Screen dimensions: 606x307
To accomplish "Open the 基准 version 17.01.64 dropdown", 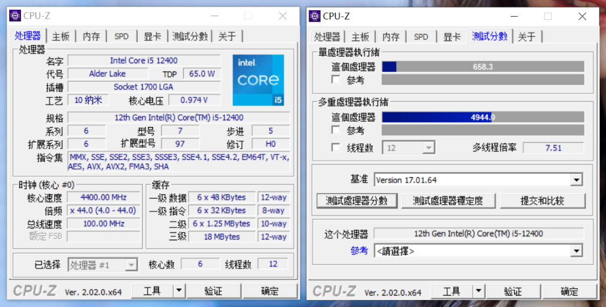I will click(576, 180).
